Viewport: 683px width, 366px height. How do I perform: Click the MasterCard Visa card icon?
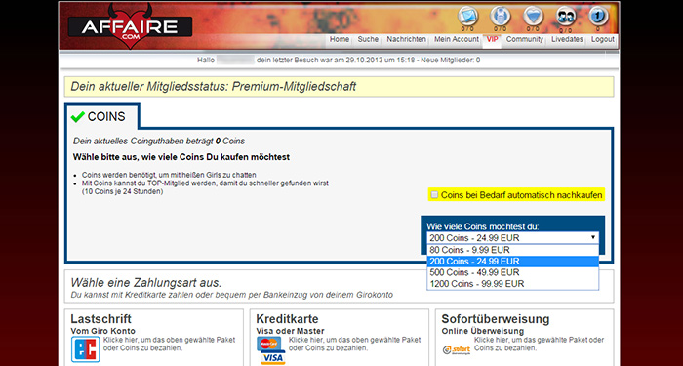tap(270, 349)
